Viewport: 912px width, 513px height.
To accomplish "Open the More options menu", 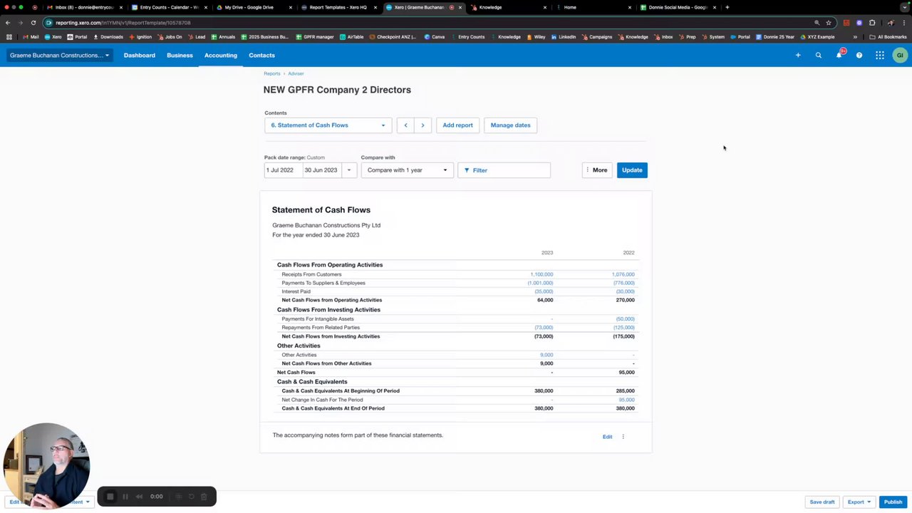I will click(x=596, y=170).
